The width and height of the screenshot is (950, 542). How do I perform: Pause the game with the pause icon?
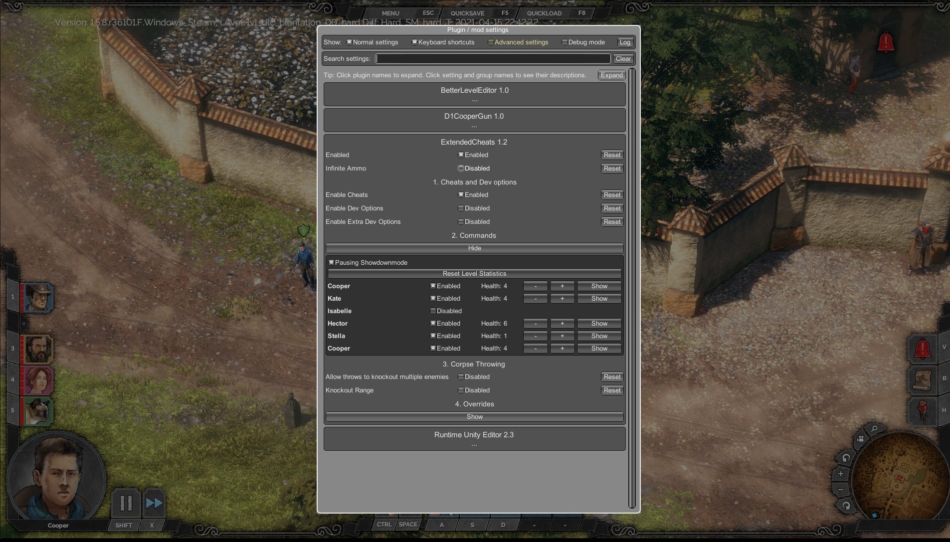tap(126, 503)
